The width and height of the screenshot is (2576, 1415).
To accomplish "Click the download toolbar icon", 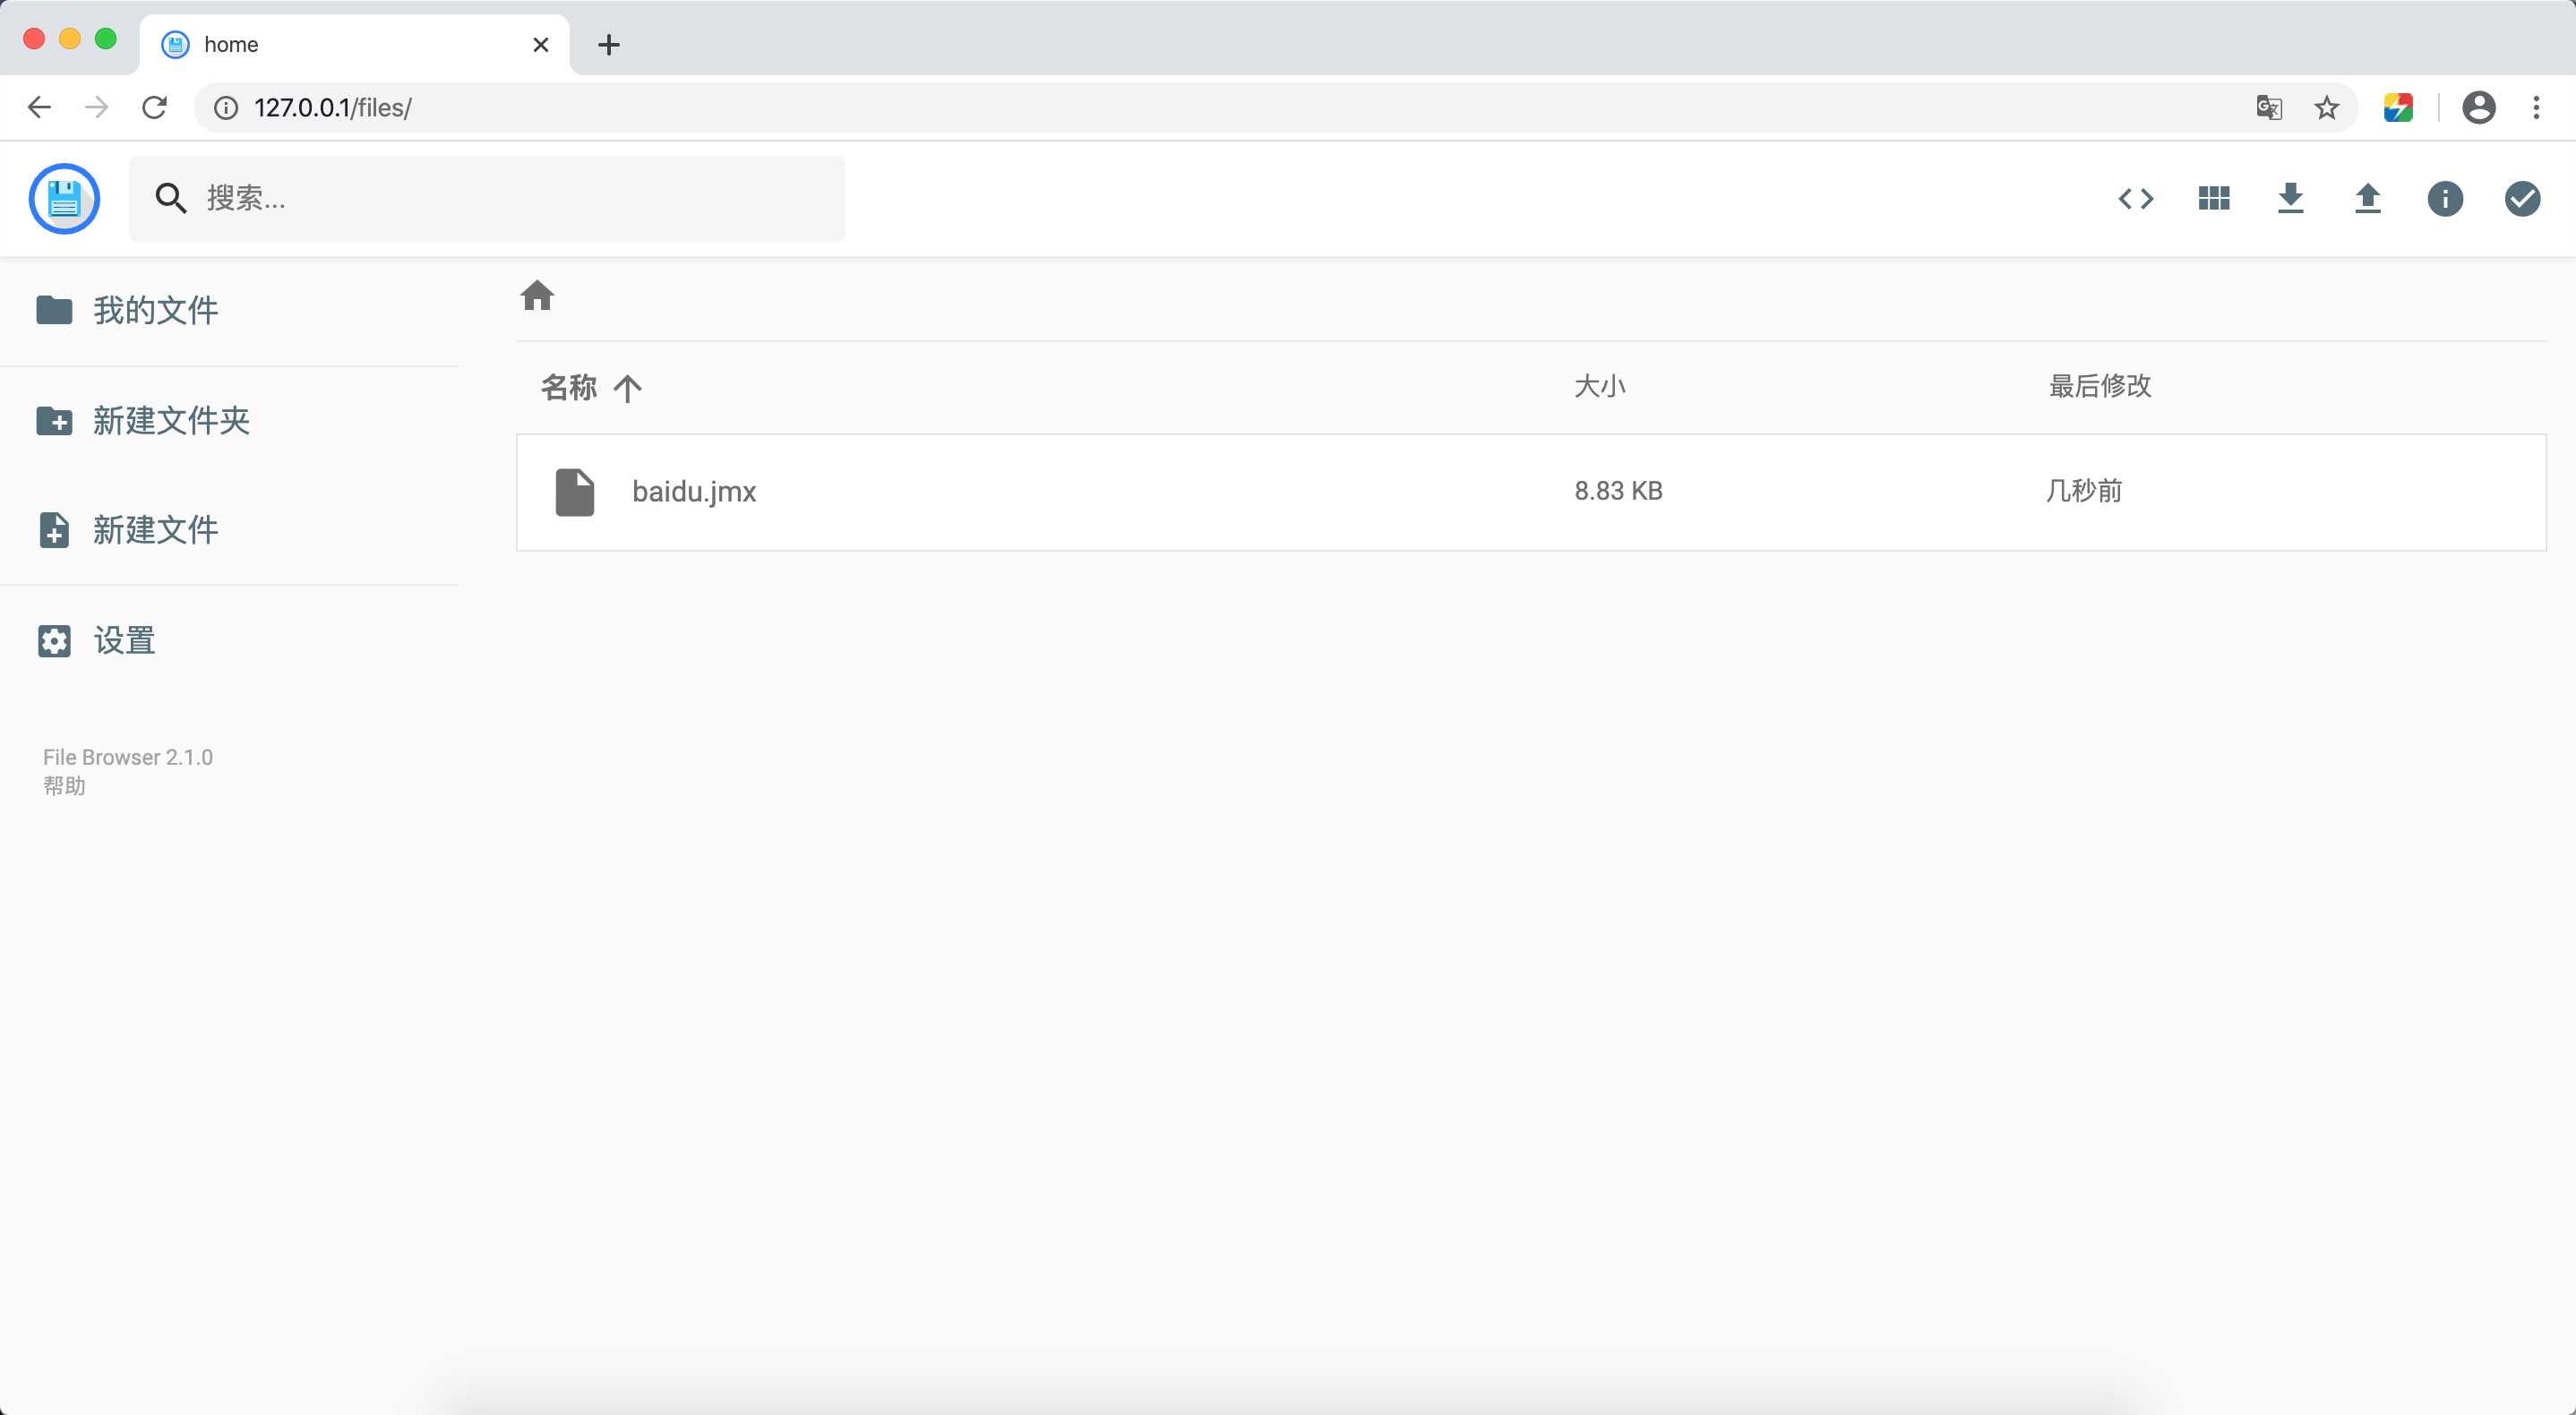I will click(2291, 198).
